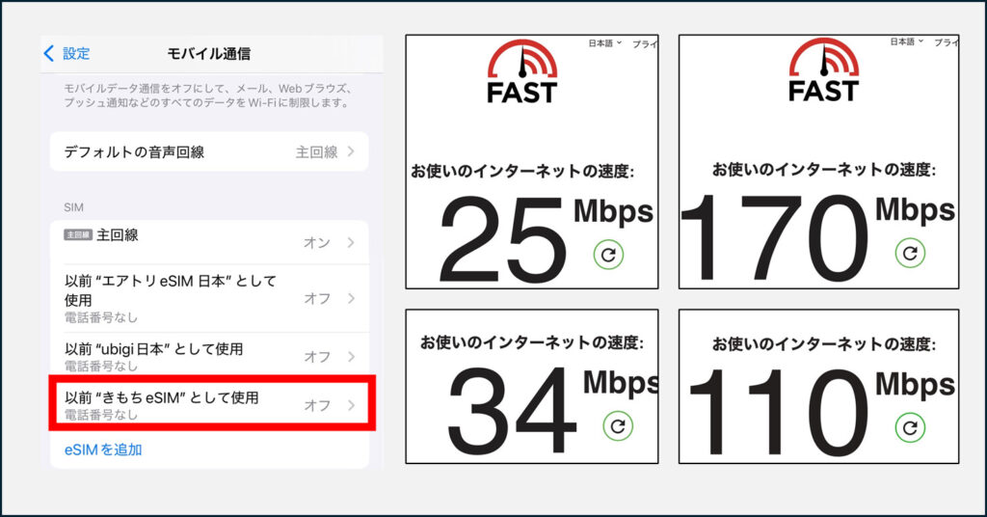Click the モバイル通信 page title

208,53
